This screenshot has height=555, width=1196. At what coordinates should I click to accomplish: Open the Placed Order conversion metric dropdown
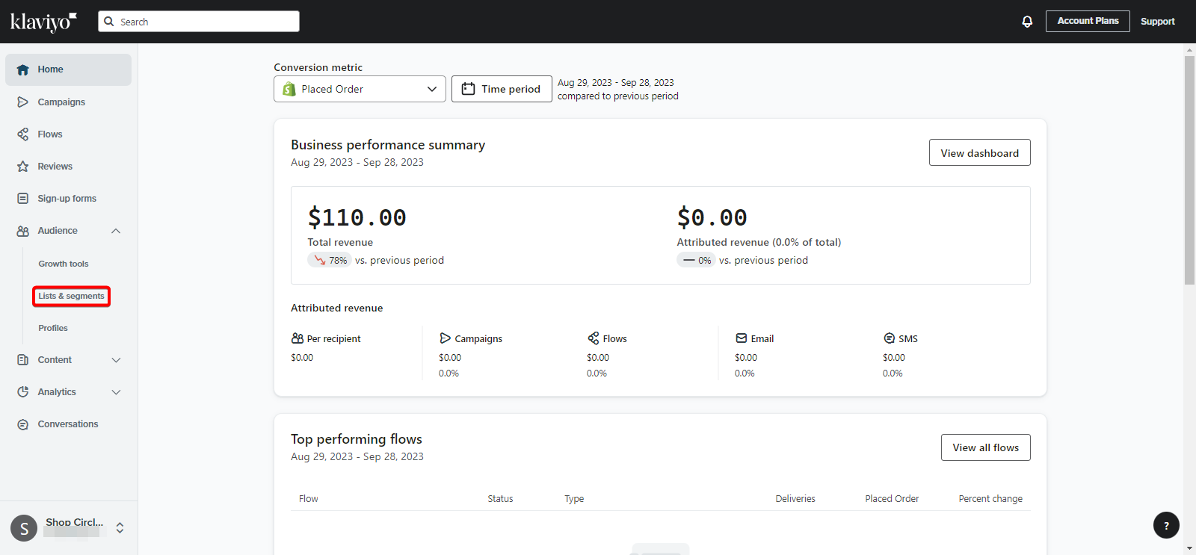(x=360, y=89)
